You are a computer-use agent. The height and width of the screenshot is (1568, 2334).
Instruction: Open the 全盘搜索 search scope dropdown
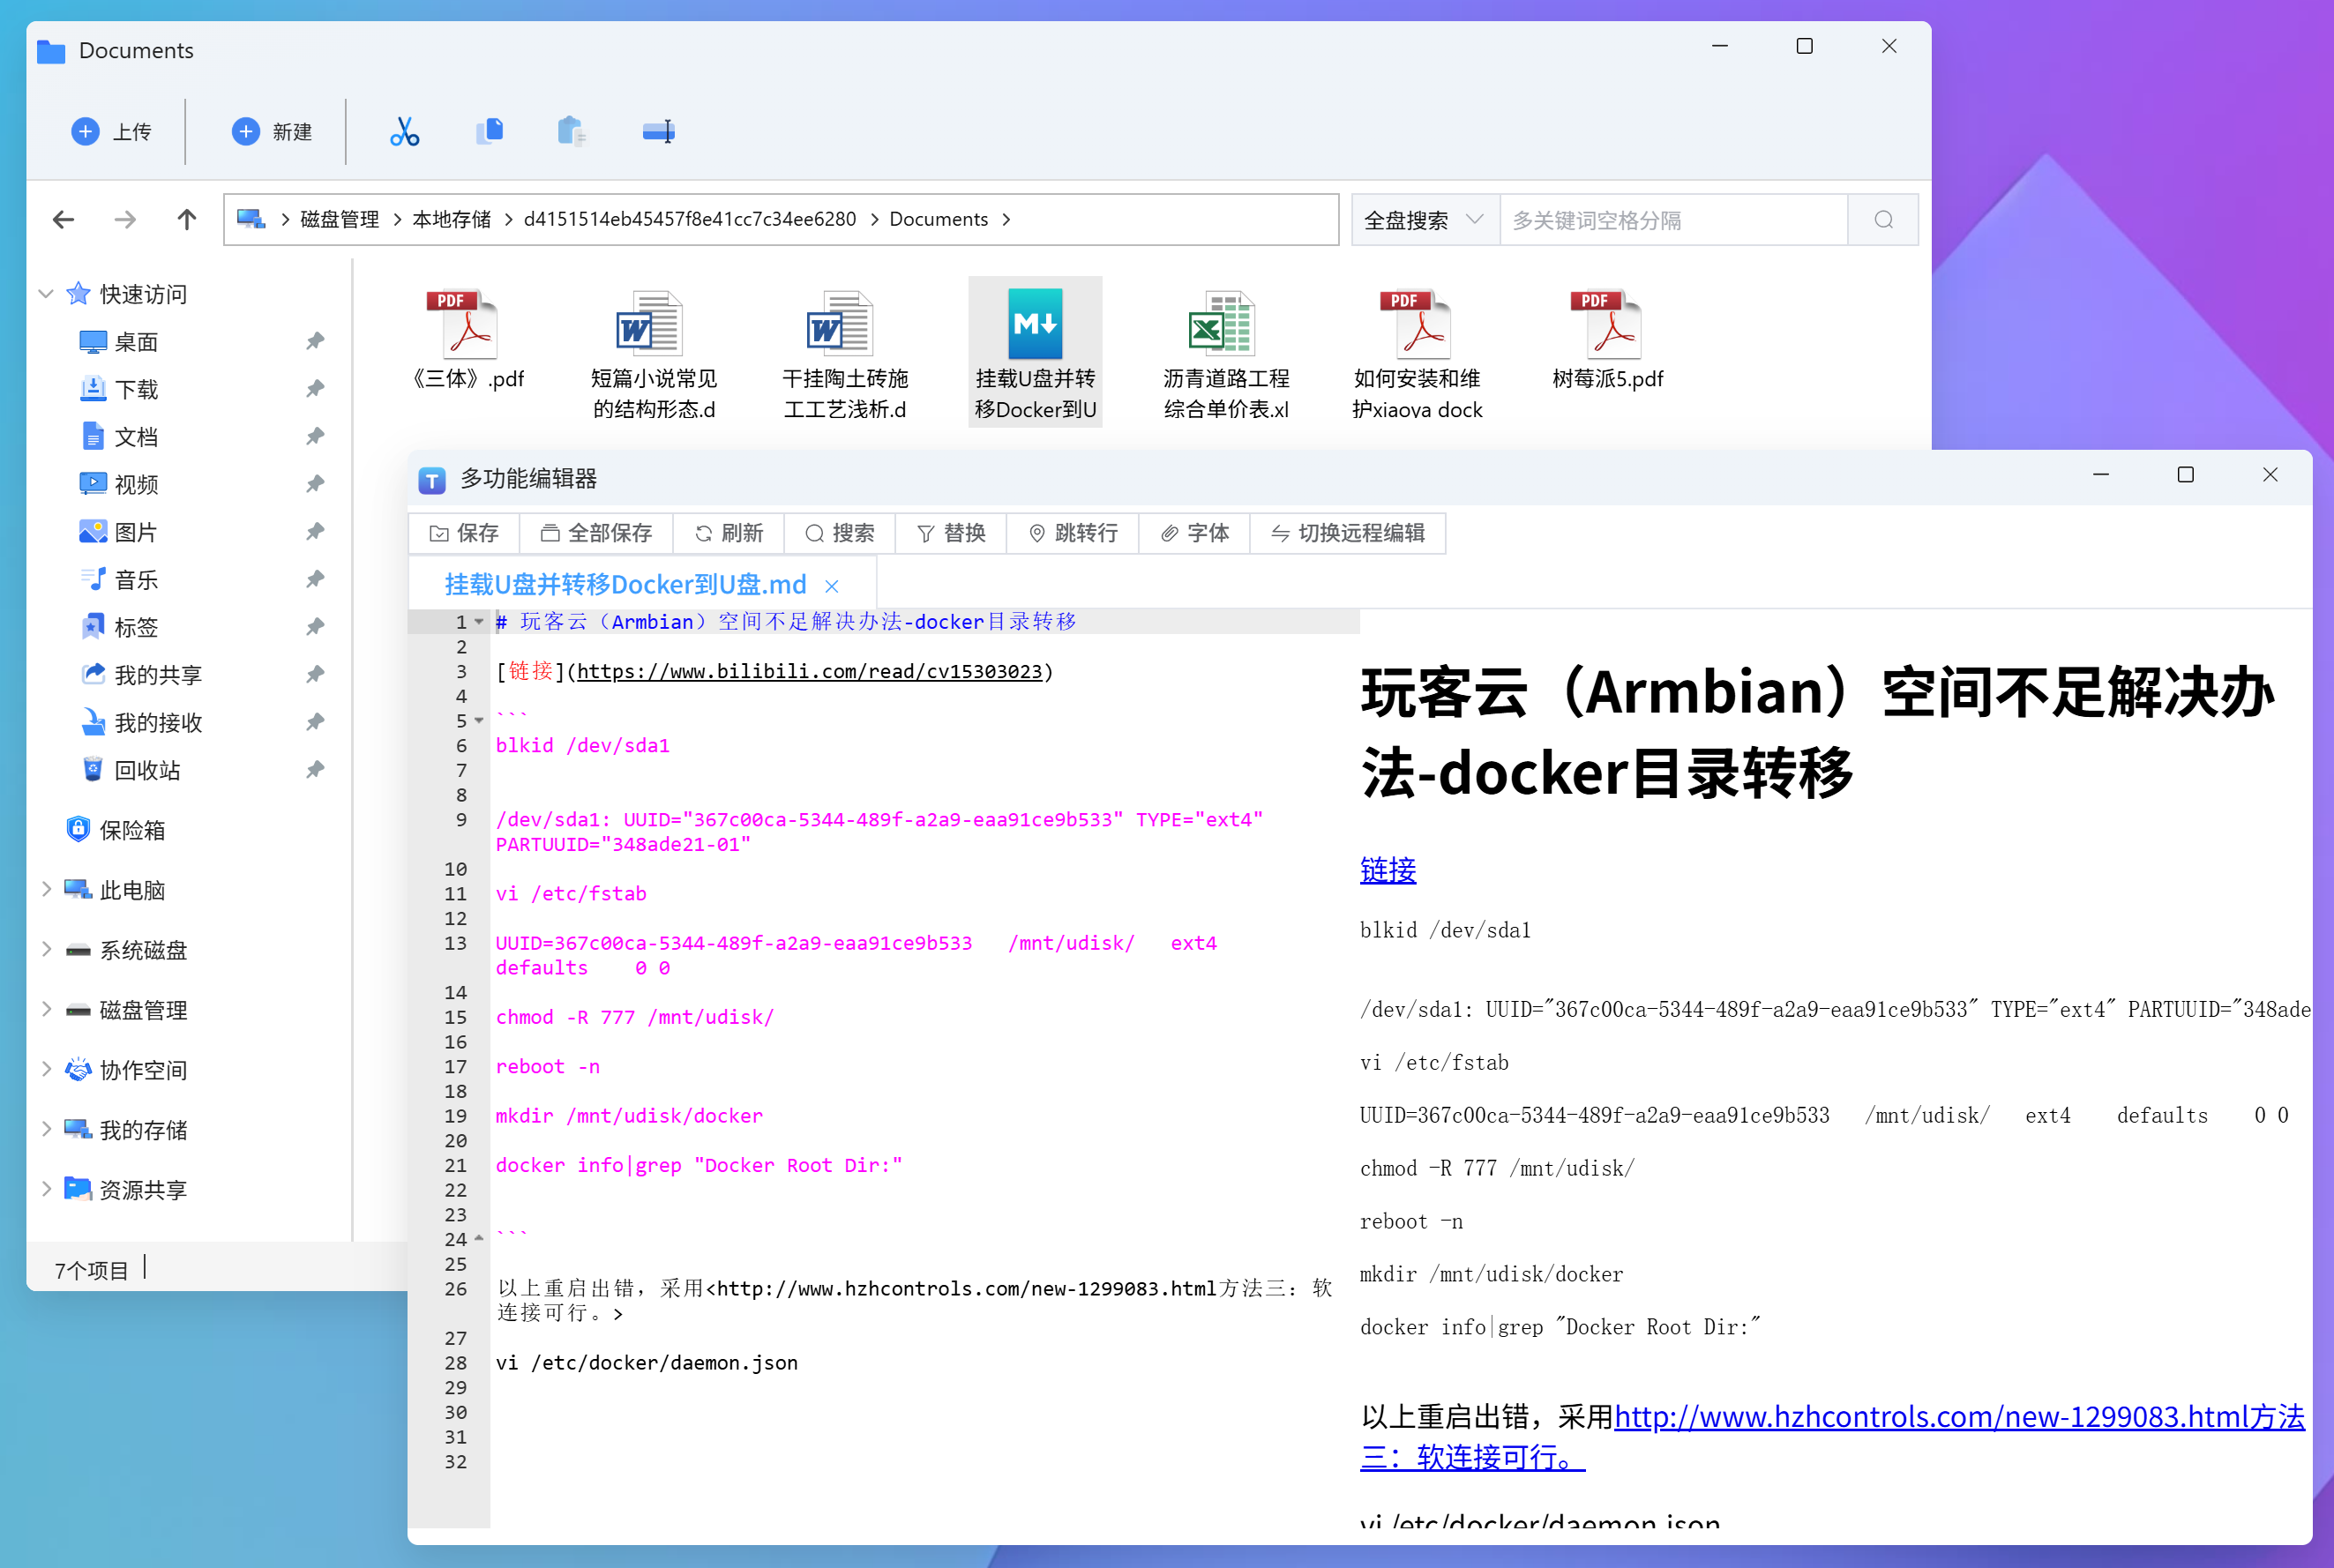tap(1424, 219)
